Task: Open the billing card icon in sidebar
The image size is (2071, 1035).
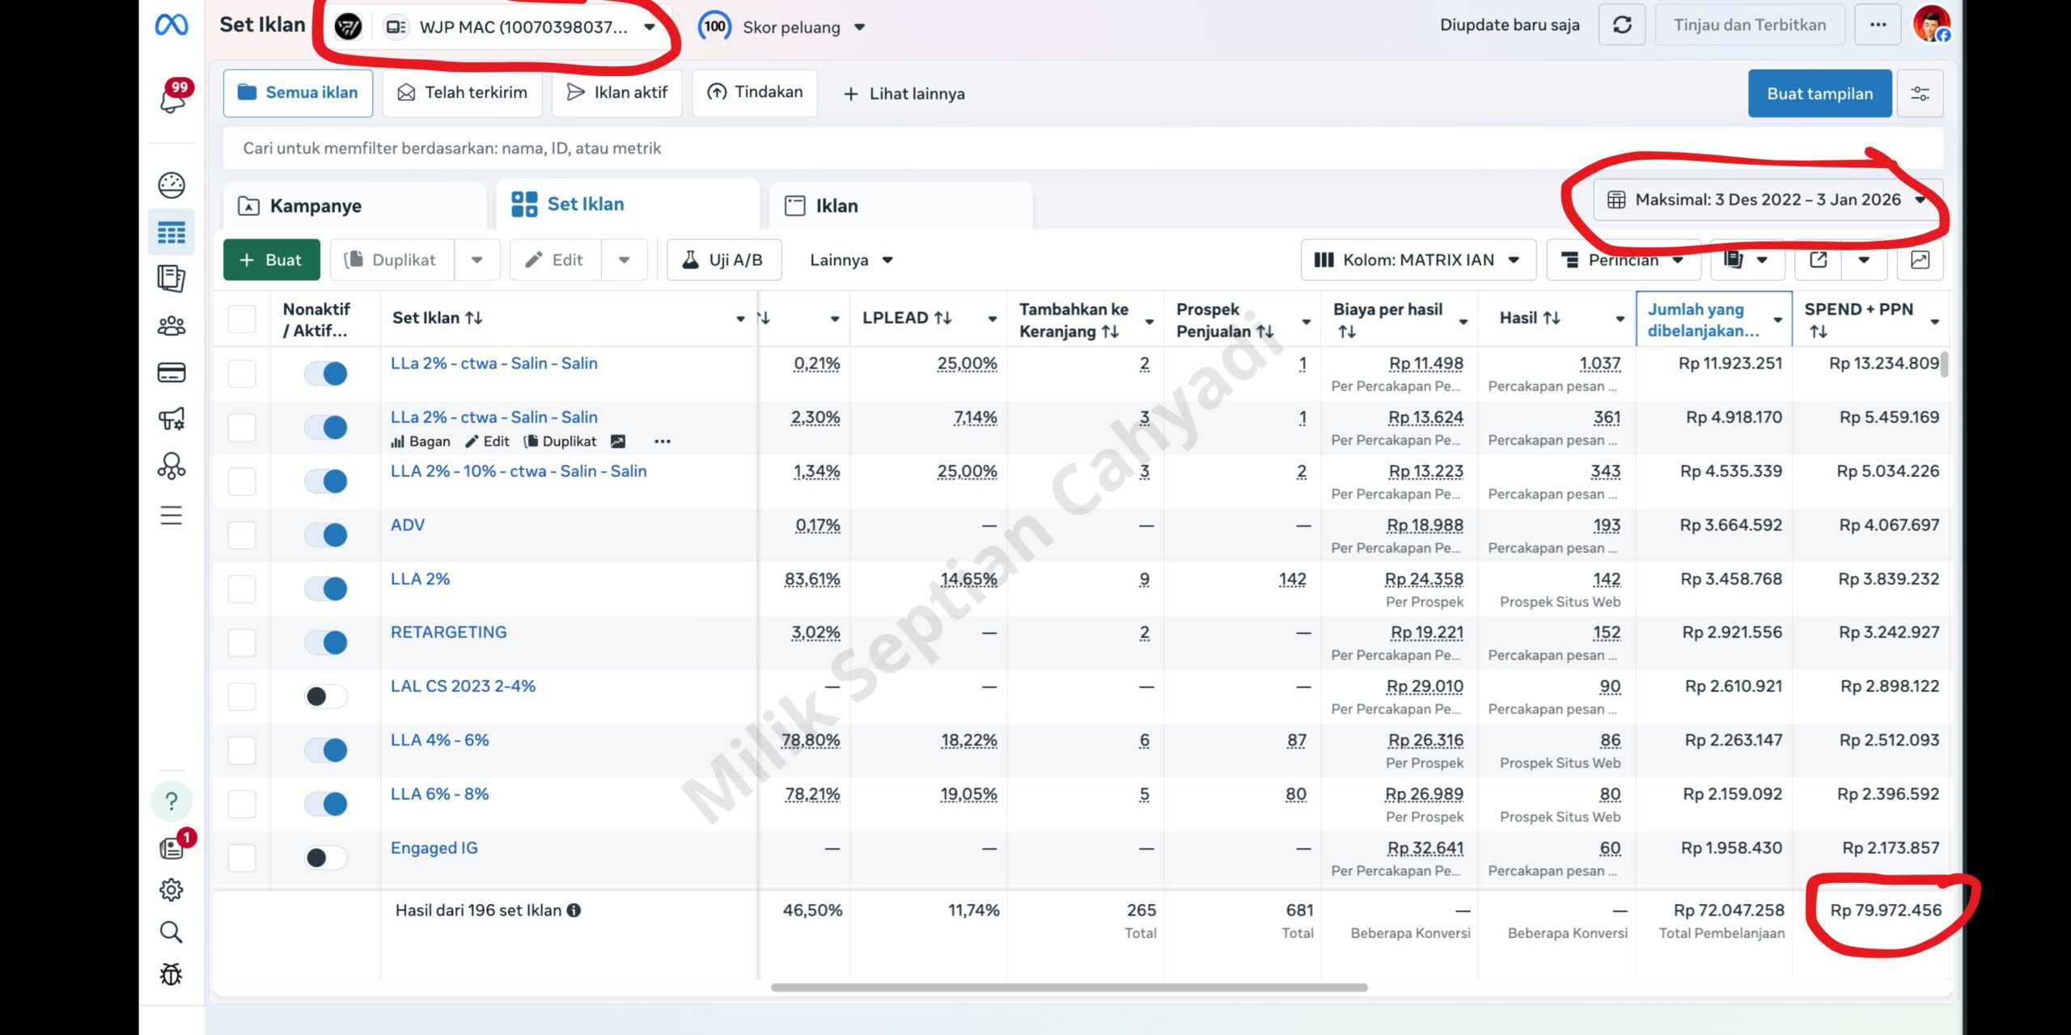Action: click(x=172, y=373)
